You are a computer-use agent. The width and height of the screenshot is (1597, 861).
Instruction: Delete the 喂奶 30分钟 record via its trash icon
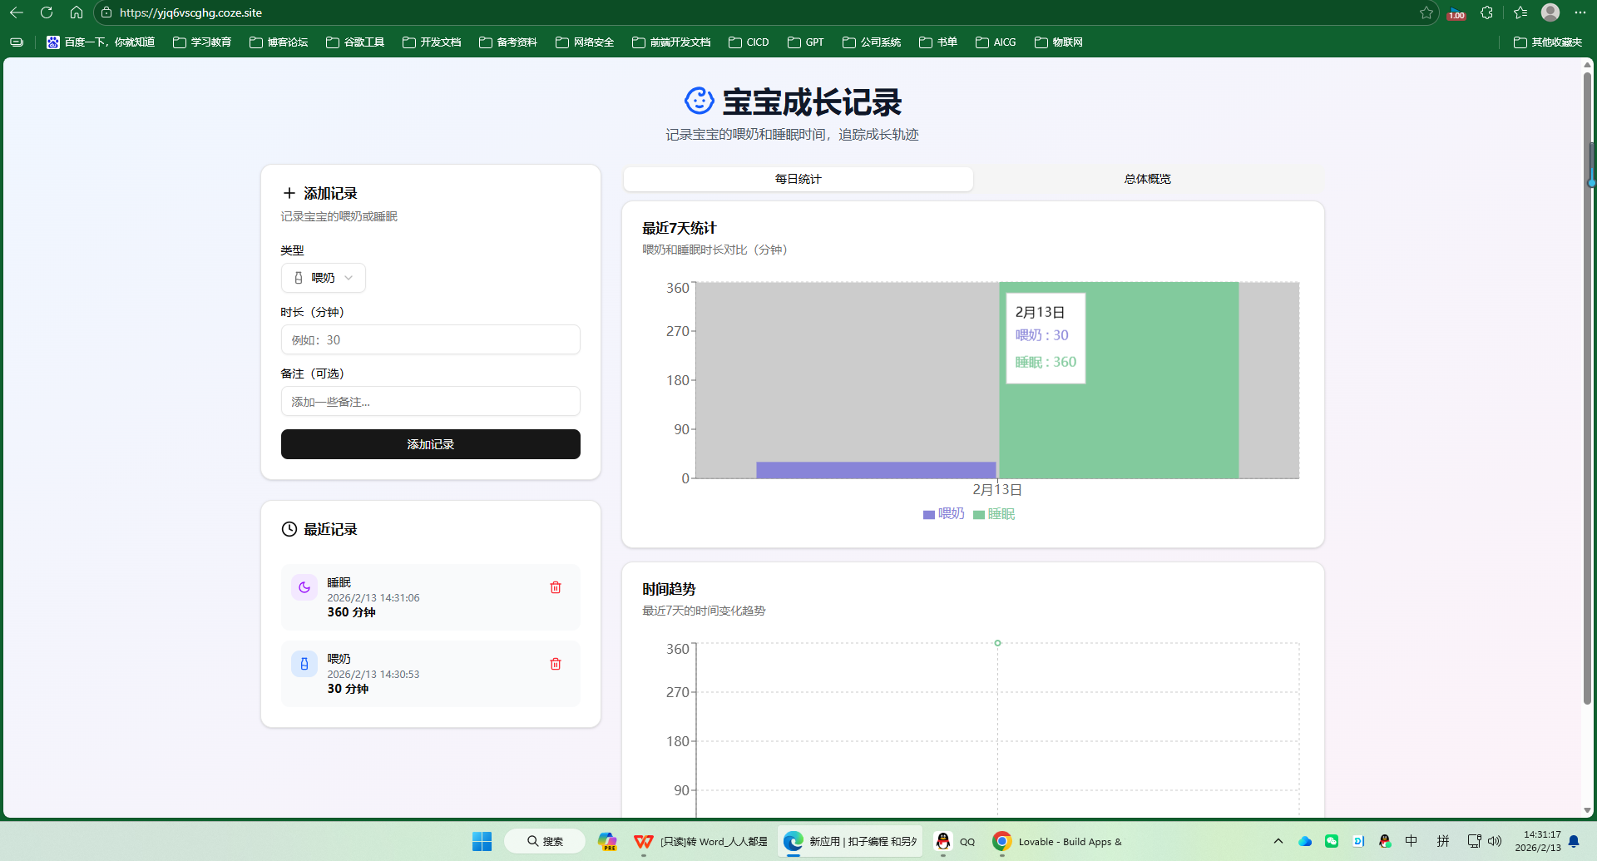[556, 664]
